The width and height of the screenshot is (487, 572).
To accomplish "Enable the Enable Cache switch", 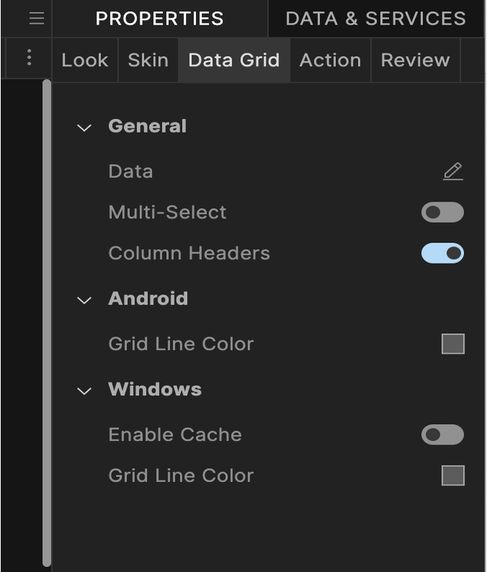I will click(x=442, y=434).
